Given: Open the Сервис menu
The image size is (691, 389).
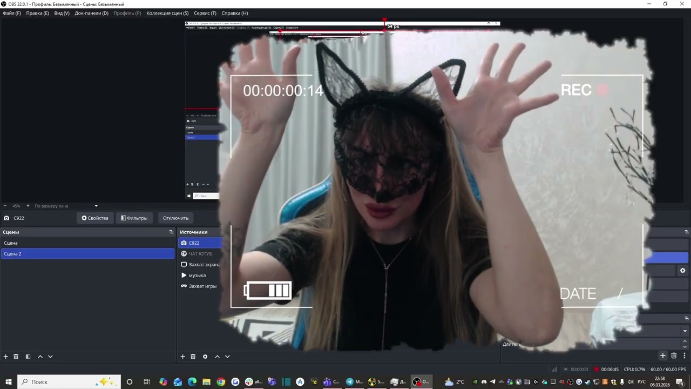Looking at the screenshot, I should pos(205,13).
